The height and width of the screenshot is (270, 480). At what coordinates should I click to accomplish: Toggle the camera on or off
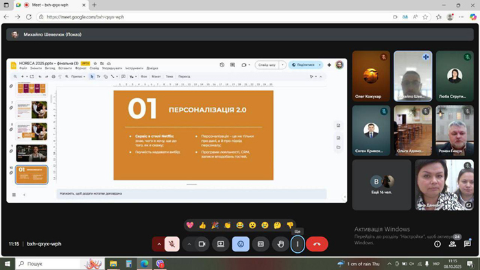pos(202,244)
